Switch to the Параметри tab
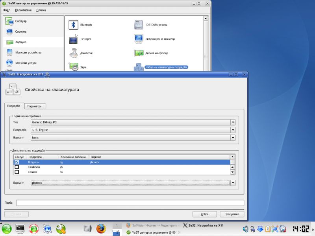 (x=34, y=106)
